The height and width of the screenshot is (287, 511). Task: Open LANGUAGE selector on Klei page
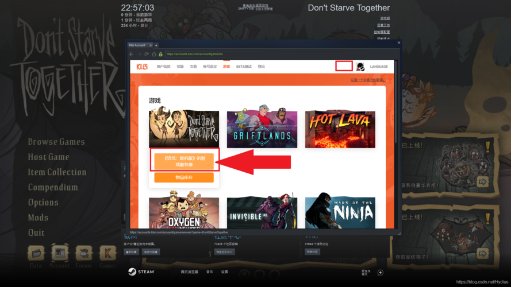tap(379, 67)
